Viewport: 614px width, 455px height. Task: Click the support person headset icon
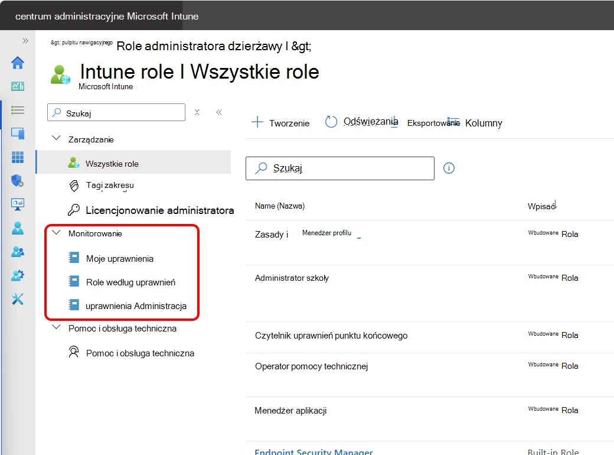(74, 352)
